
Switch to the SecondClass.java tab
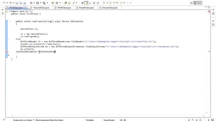(x=41, y=8)
